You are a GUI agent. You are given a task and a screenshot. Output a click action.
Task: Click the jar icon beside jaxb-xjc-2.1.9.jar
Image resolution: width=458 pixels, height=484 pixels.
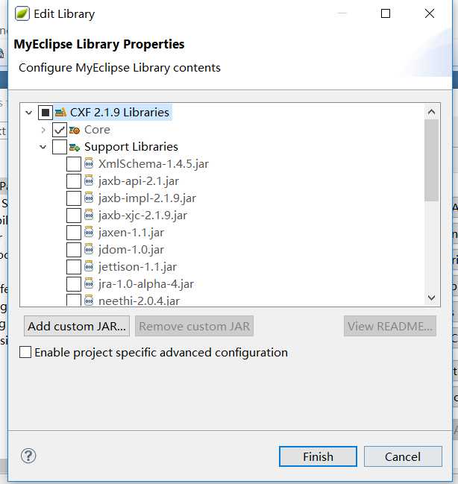pos(89,215)
